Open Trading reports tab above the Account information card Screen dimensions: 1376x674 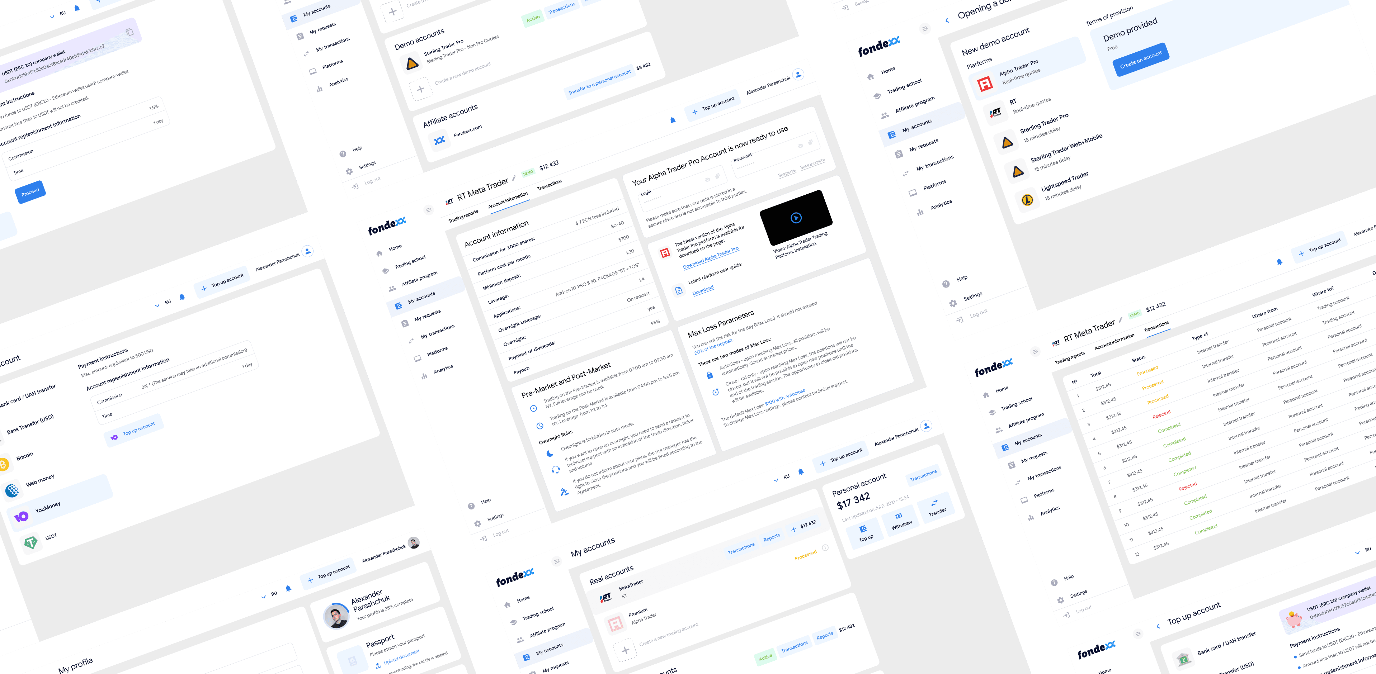[x=463, y=216]
